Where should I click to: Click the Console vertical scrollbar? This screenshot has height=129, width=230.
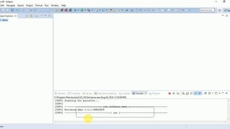pos(228,110)
